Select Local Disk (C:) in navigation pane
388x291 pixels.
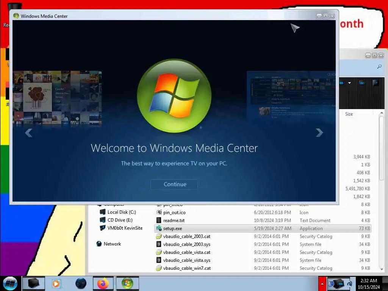pyautogui.click(x=122, y=212)
